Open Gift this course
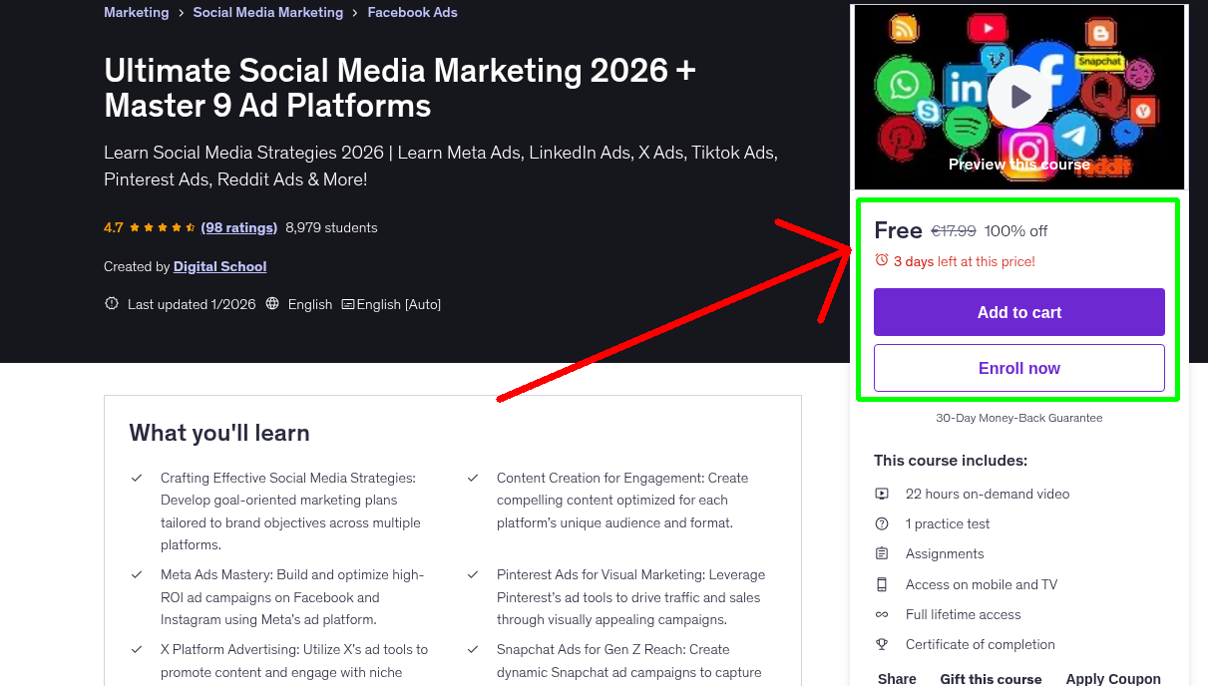Image resolution: width=1208 pixels, height=686 pixels. click(x=991, y=679)
